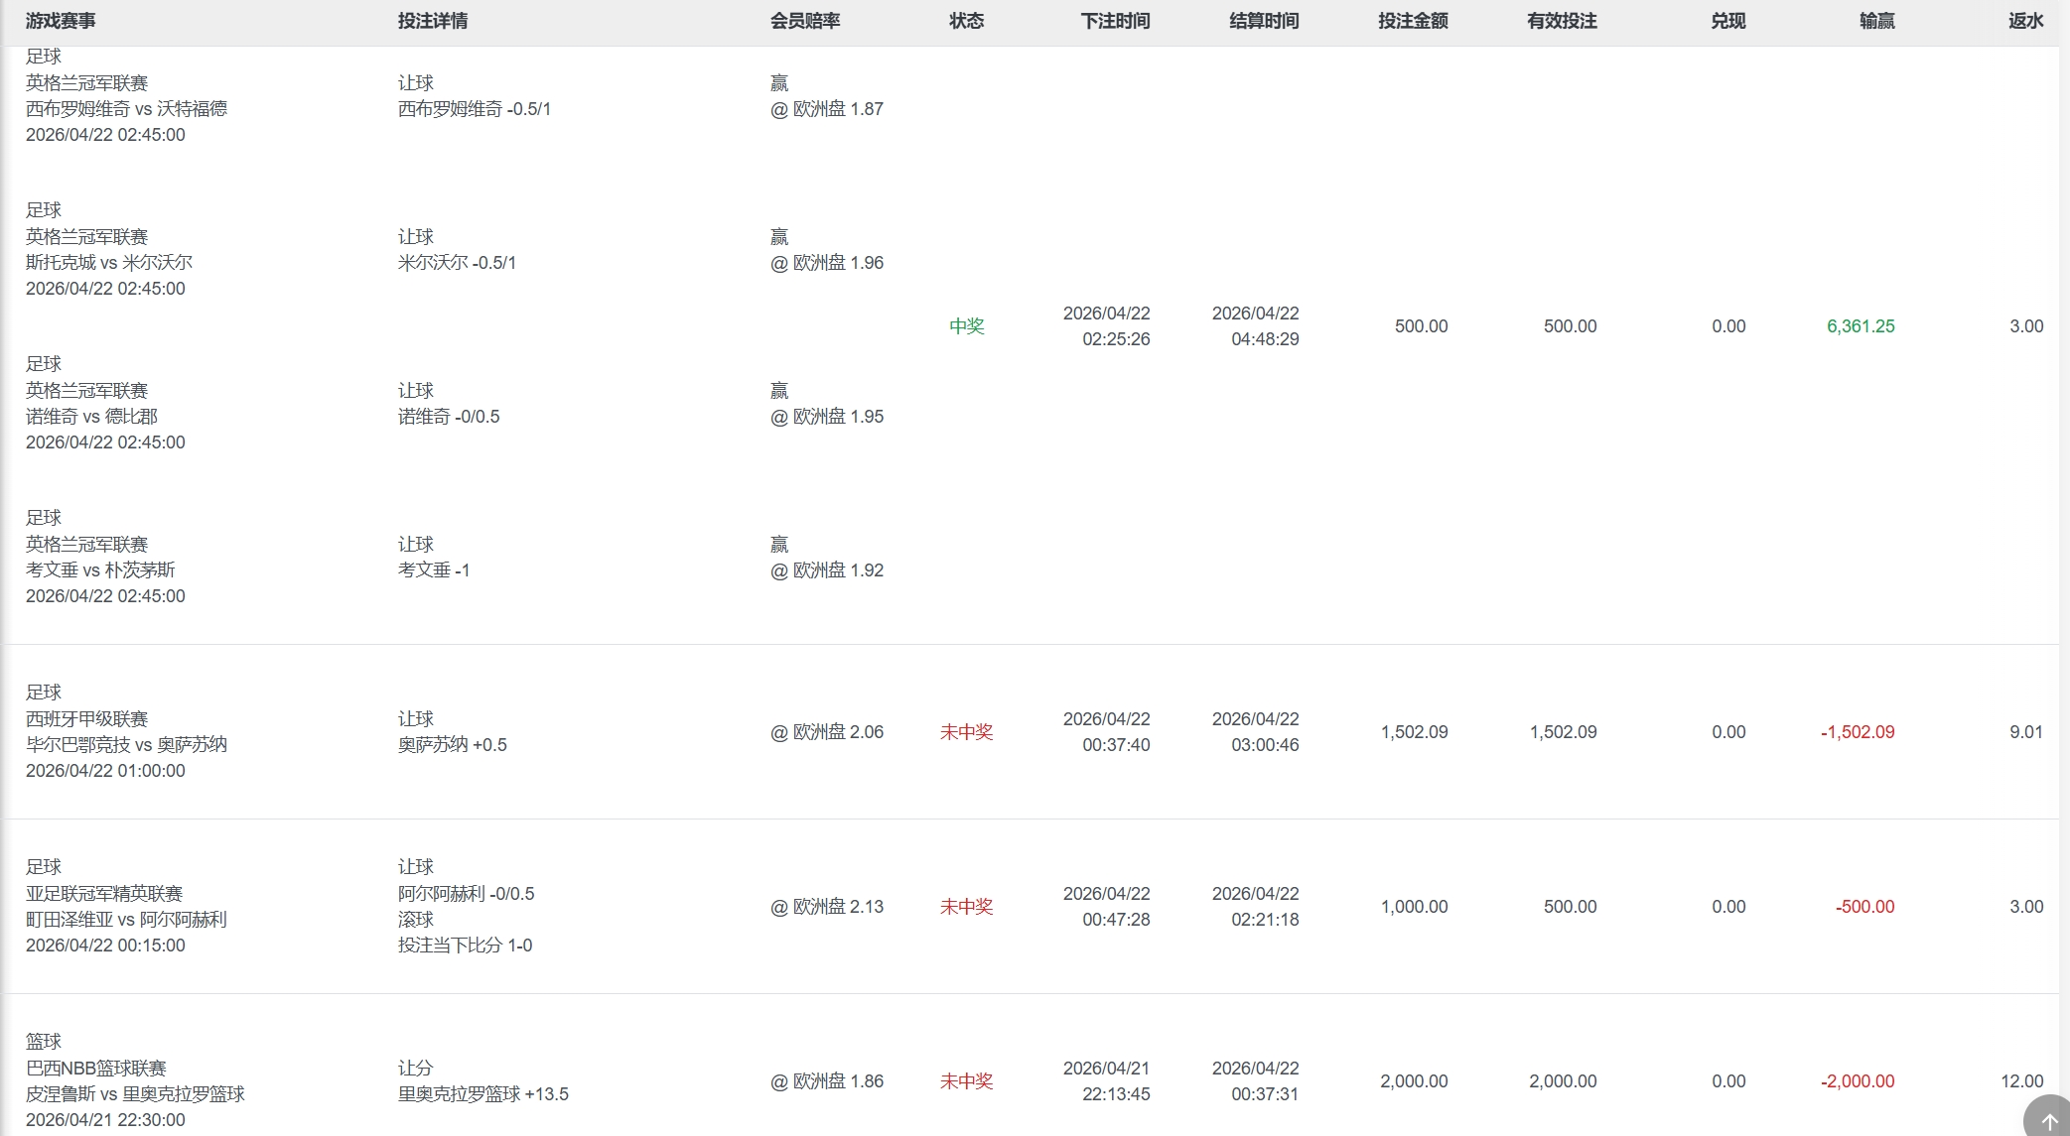Click the 西布罗姆维奇 vs 沃特福德 match
Screen dimensions: 2070x1136
click(126, 109)
